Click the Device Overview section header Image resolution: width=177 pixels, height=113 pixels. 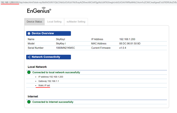coord(49,33)
